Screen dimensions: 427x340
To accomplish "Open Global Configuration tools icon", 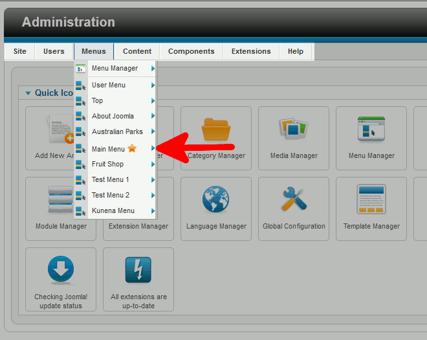I will (294, 199).
